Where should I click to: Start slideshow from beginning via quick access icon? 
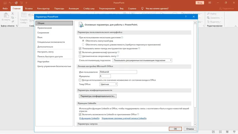pyautogui.click(x=21, y=3)
